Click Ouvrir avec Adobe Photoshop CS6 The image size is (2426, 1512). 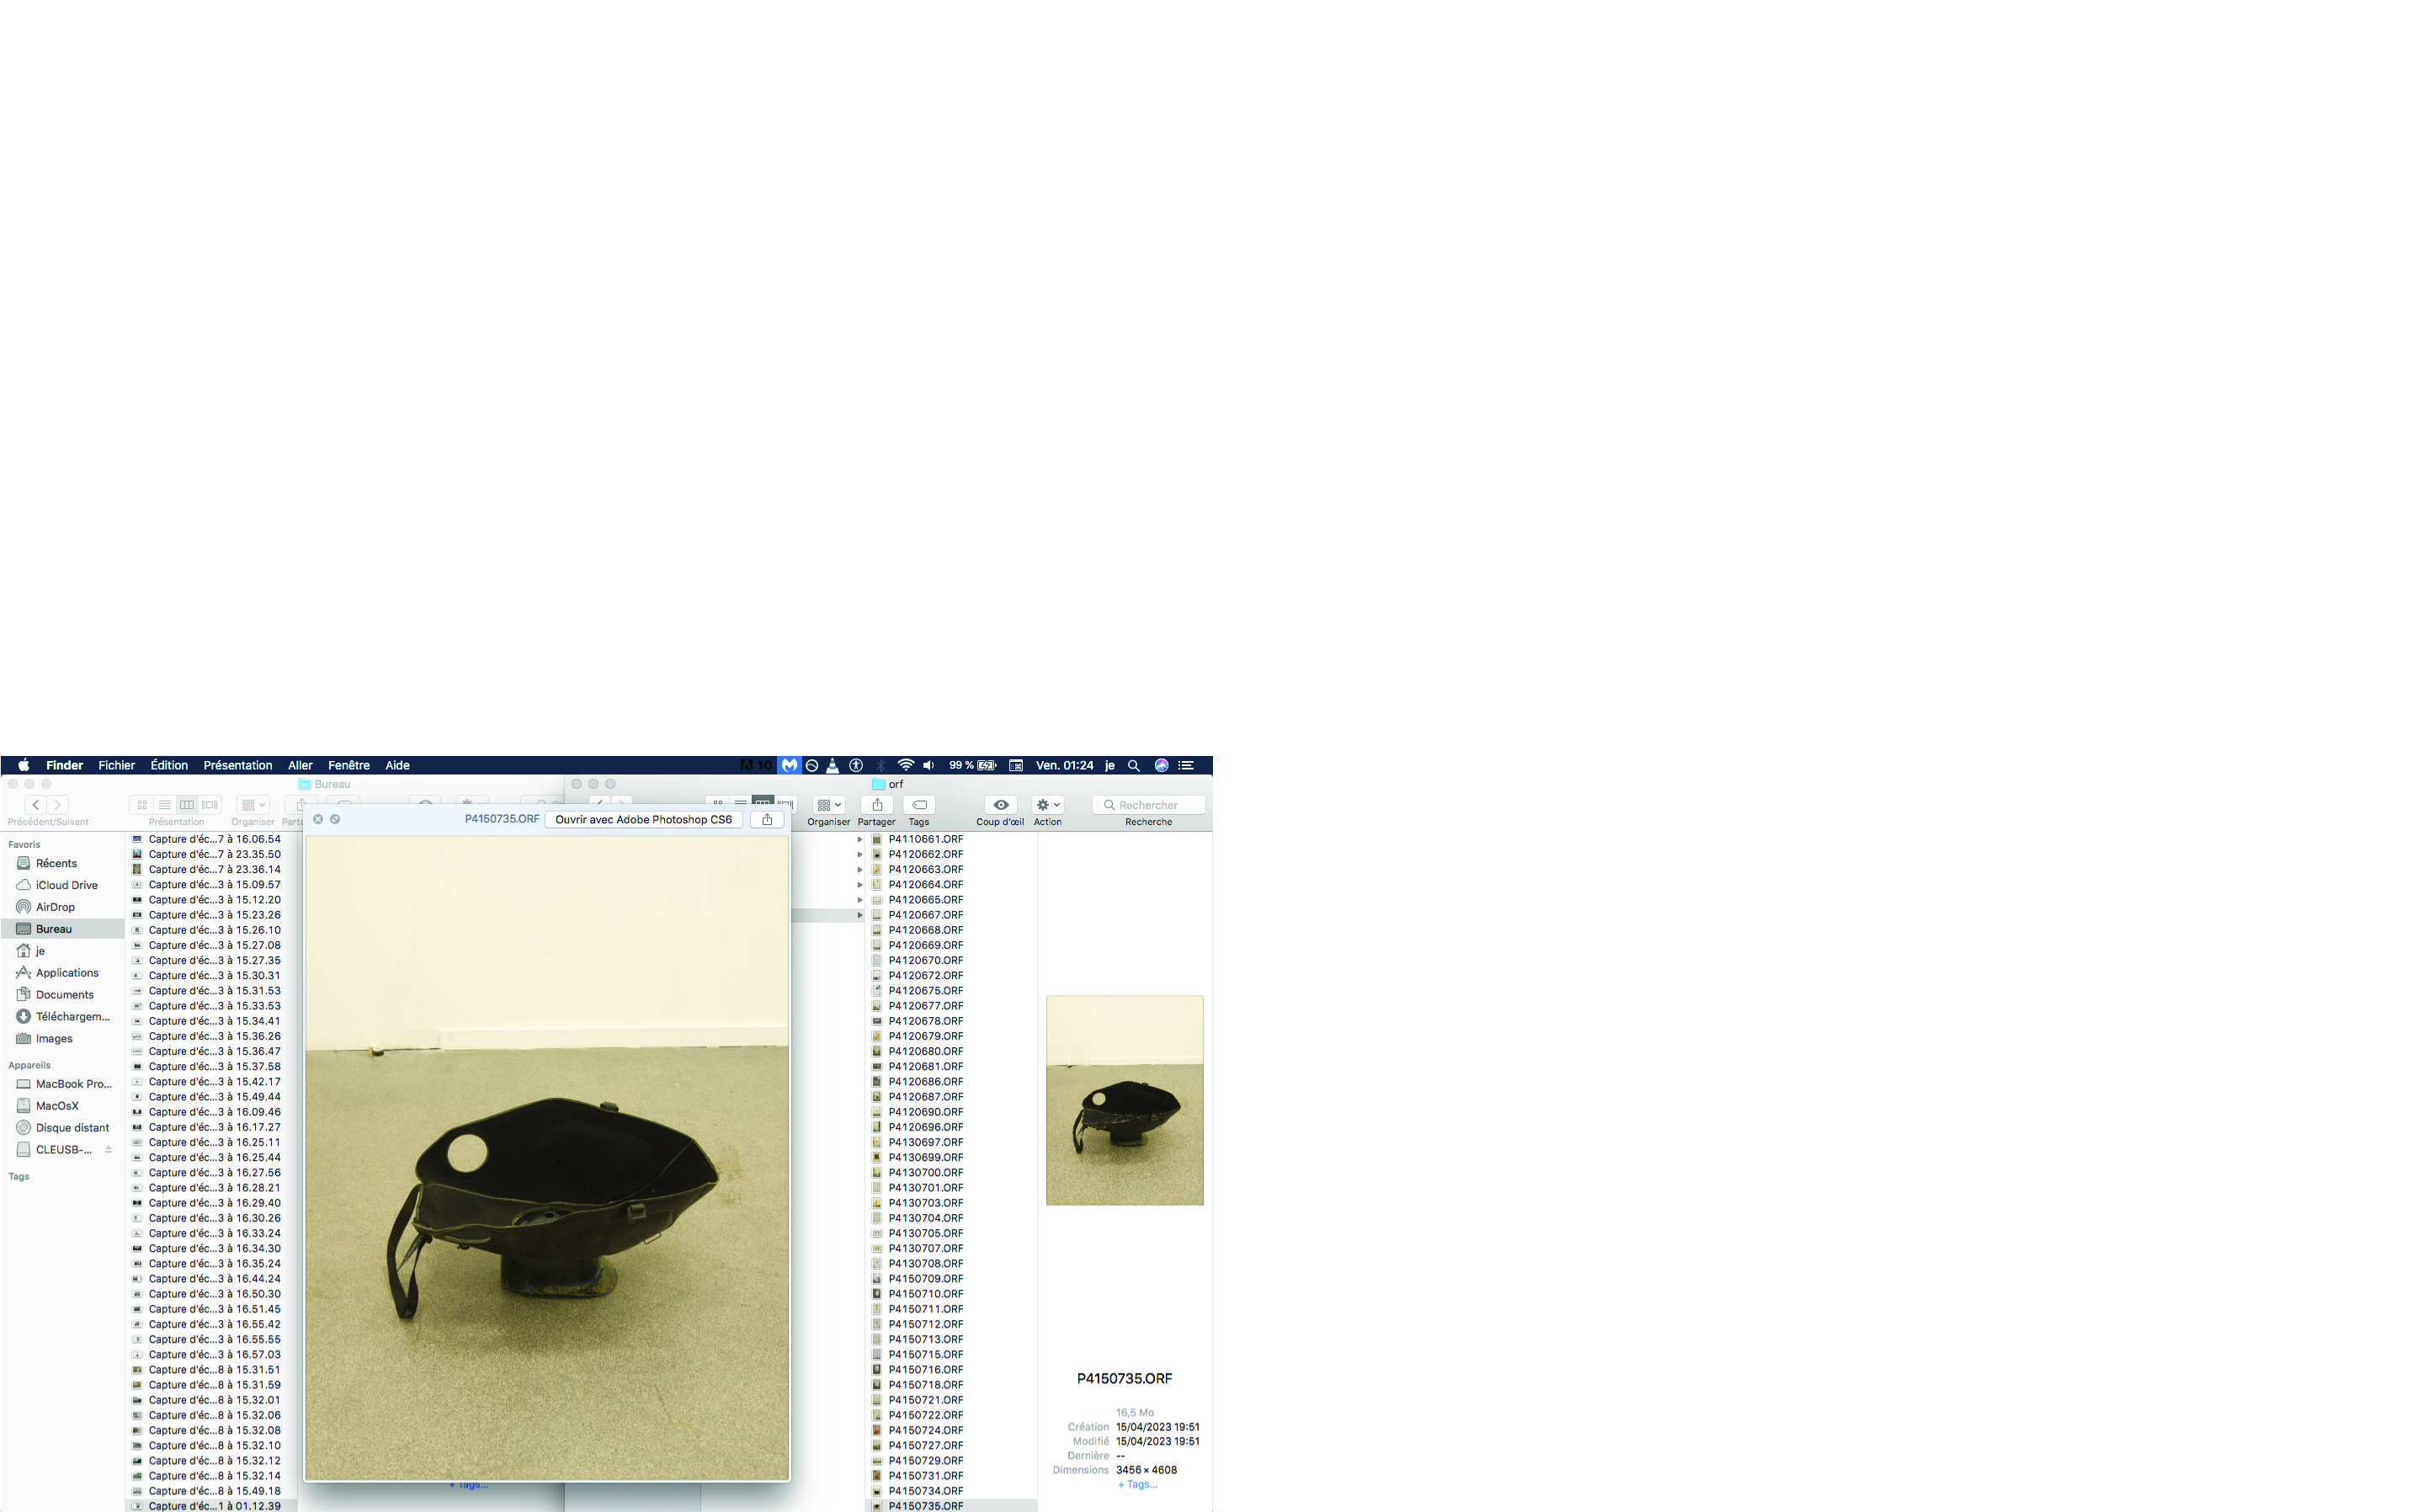643,819
